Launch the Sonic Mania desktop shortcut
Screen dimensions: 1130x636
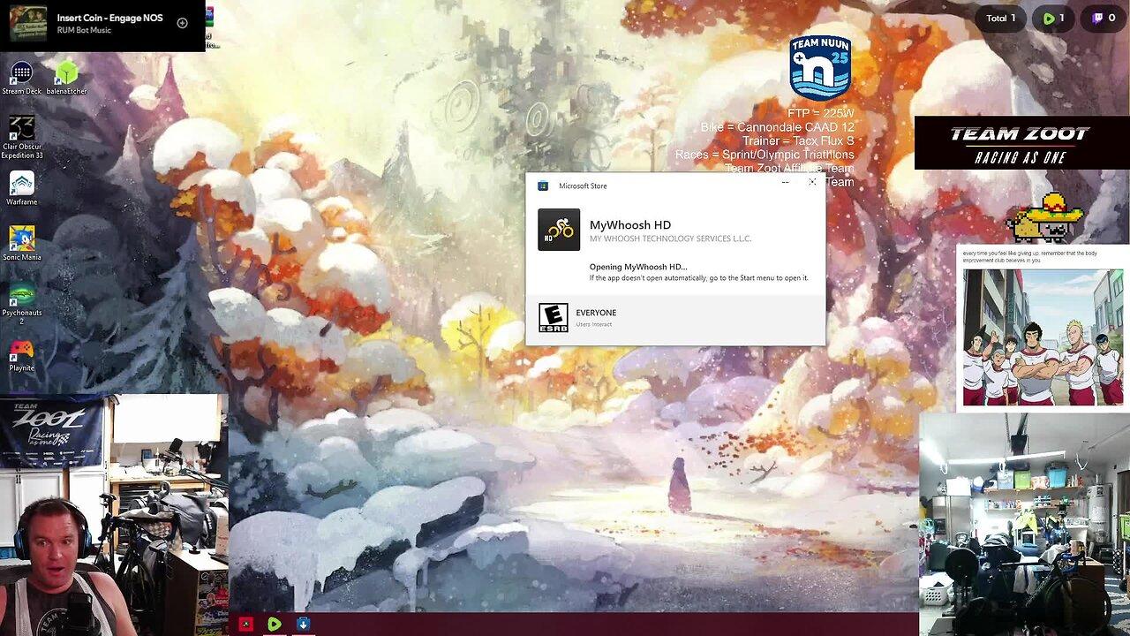tap(21, 243)
